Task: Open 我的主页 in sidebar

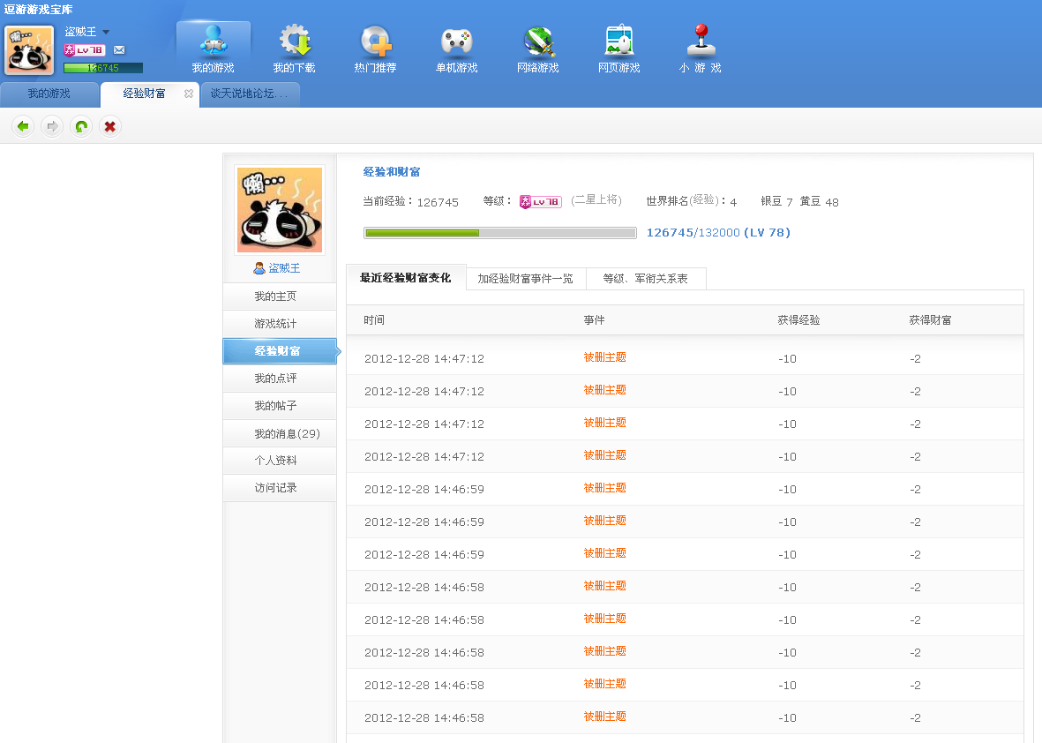Action: point(279,296)
